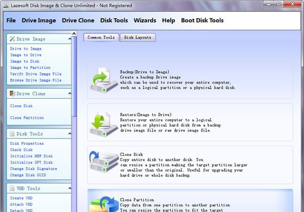
Task: Open Disk Properties link
Action: pos(27,144)
